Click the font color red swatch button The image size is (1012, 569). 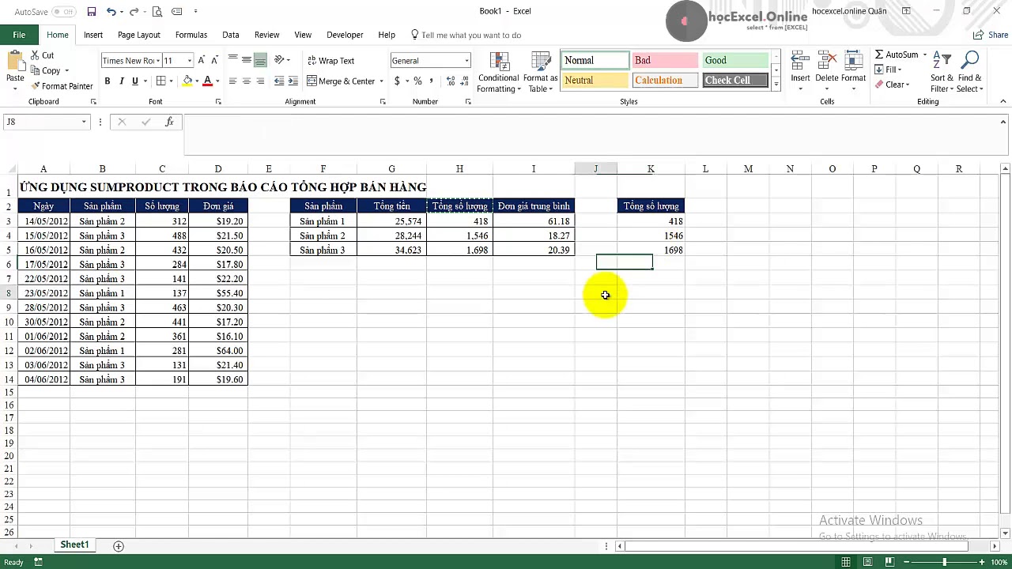(x=207, y=81)
